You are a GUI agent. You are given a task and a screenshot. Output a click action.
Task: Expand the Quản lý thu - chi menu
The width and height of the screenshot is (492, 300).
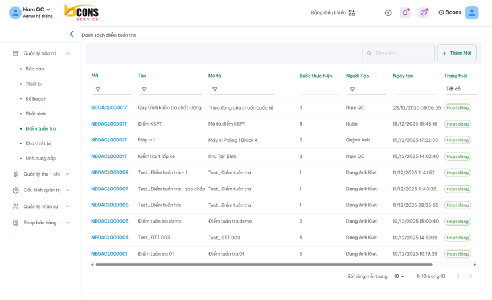(42, 174)
